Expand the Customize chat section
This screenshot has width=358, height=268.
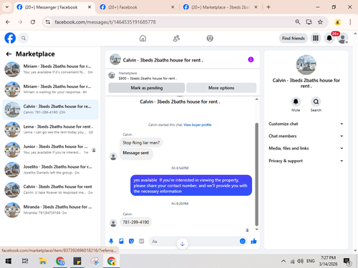pos(306,124)
